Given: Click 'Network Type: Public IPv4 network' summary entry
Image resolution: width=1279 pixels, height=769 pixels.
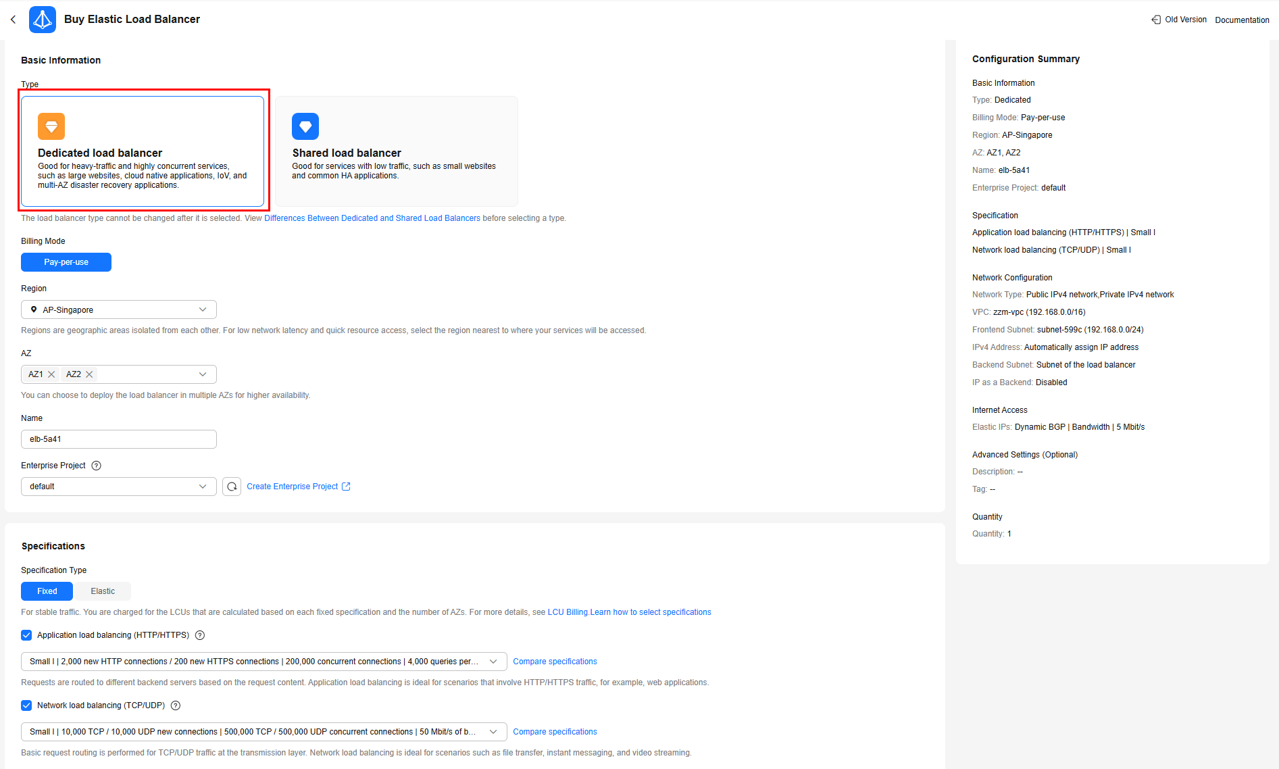Looking at the screenshot, I should pos(1073,295).
